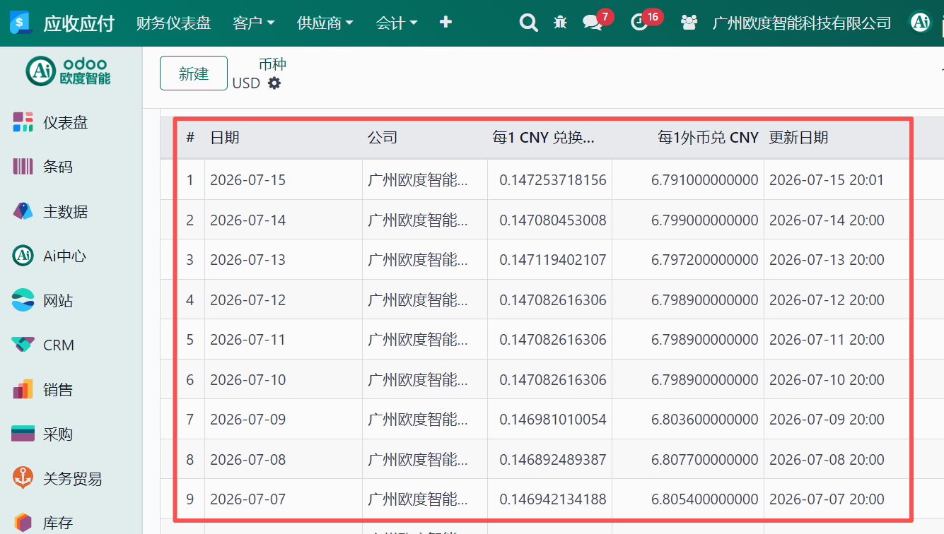Click rate value 6.797200000000
The image size is (944, 534).
click(705, 259)
